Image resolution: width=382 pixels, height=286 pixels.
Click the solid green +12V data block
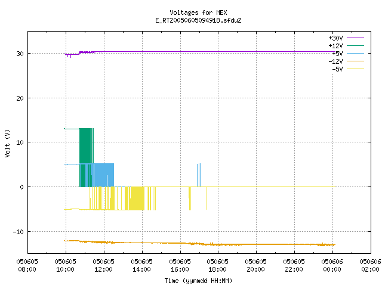click(85, 146)
